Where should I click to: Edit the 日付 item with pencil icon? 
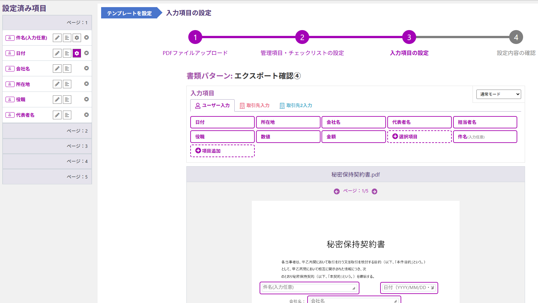[57, 53]
